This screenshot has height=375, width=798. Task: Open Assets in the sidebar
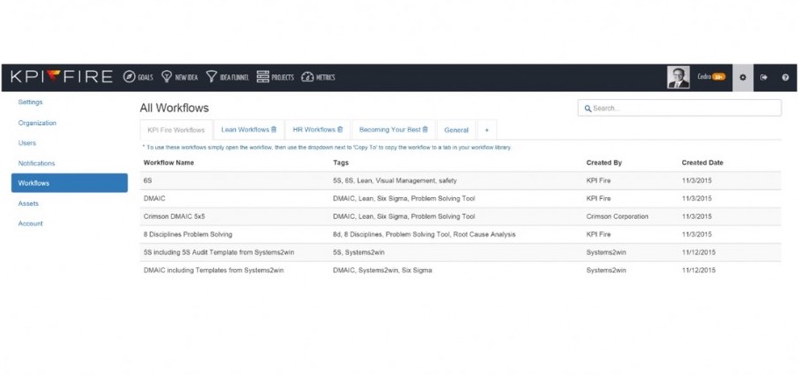tap(28, 203)
